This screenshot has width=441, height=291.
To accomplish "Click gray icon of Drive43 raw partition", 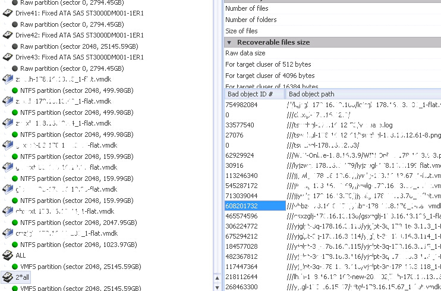I will (15, 68).
